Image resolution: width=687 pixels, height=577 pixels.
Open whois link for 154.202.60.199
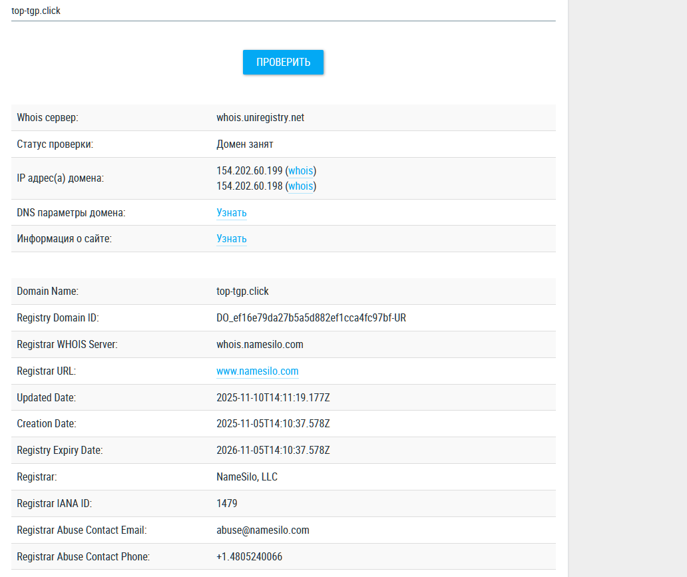(x=300, y=171)
